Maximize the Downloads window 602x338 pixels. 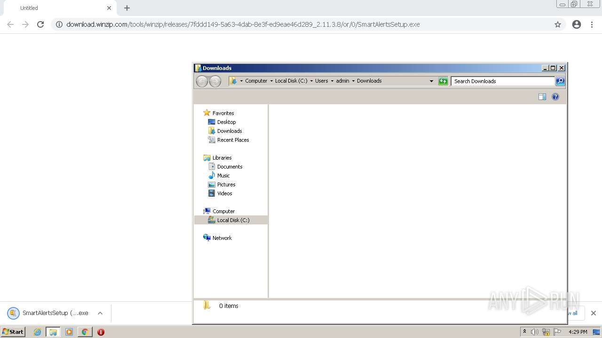pos(553,68)
